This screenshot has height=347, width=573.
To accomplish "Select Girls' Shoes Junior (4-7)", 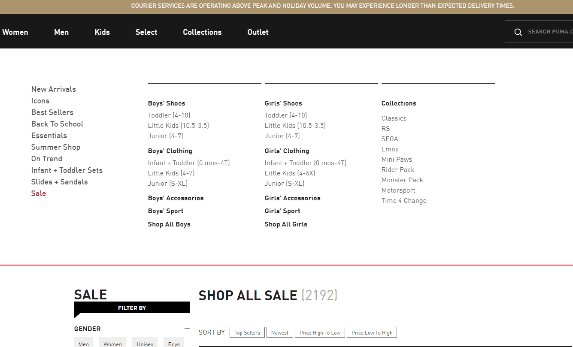I will click(x=282, y=136).
